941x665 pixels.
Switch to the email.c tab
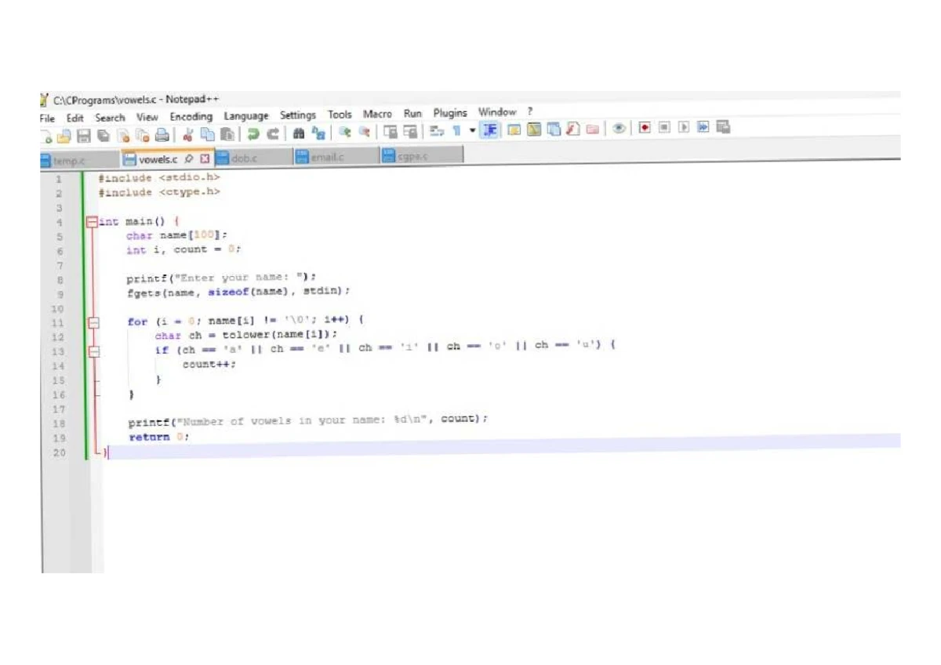point(336,157)
